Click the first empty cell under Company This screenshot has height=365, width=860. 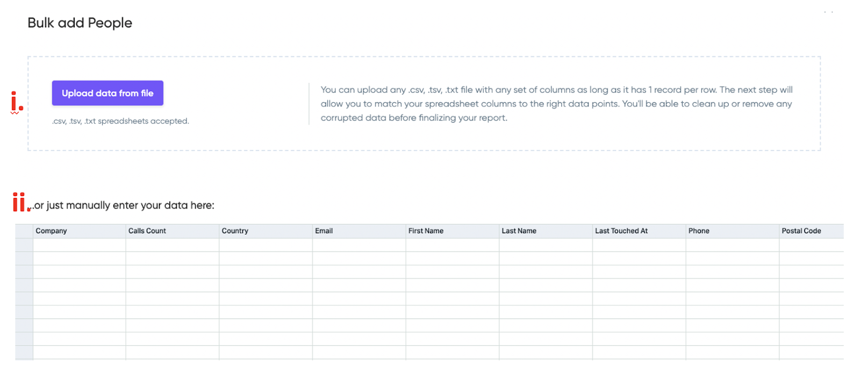(x=80, y=245)
